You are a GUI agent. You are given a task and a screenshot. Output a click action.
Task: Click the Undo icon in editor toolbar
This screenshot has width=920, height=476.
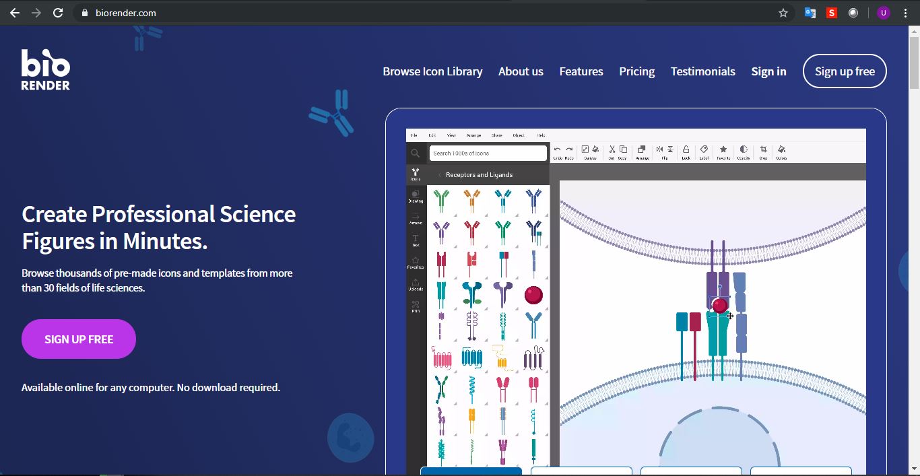[x=557, y=149]
